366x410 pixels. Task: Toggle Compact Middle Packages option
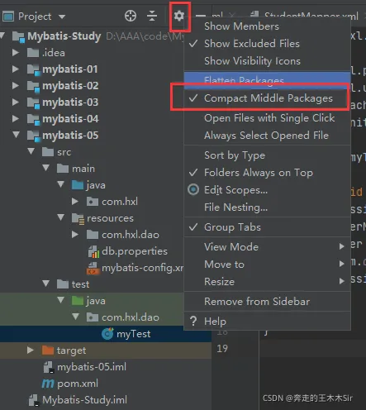[267, 98]
